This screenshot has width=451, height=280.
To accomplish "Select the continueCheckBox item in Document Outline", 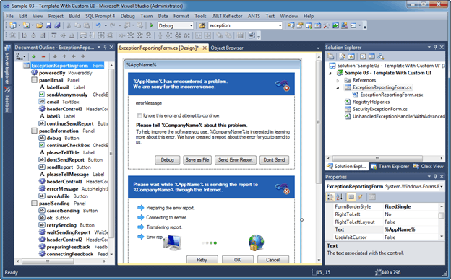I will pyautogui.click(x=68, y=145).
